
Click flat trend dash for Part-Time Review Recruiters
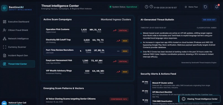[x=118, y=51]
